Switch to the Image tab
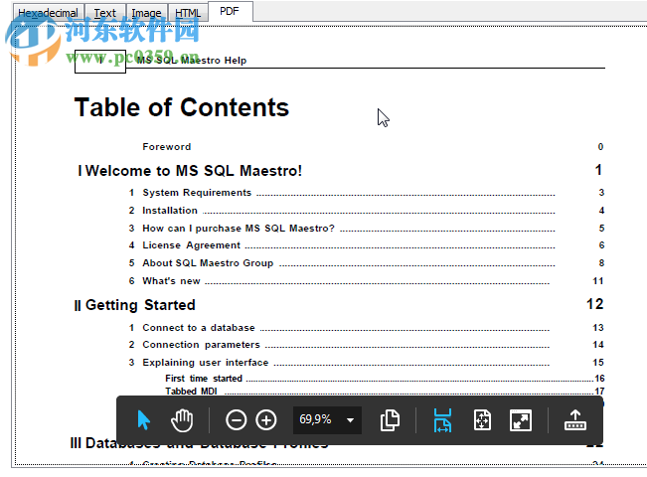The height and width of the screenshot is (477, 647). tap(146, 13)
